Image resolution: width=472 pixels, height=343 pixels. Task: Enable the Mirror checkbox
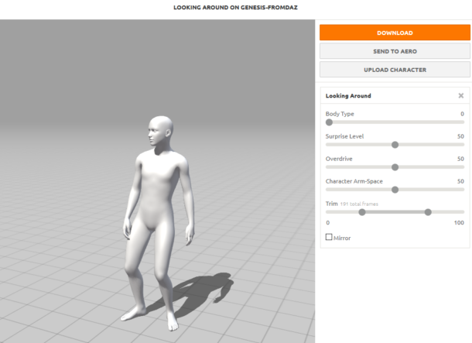pyautogui.click(x=329, y=237)
